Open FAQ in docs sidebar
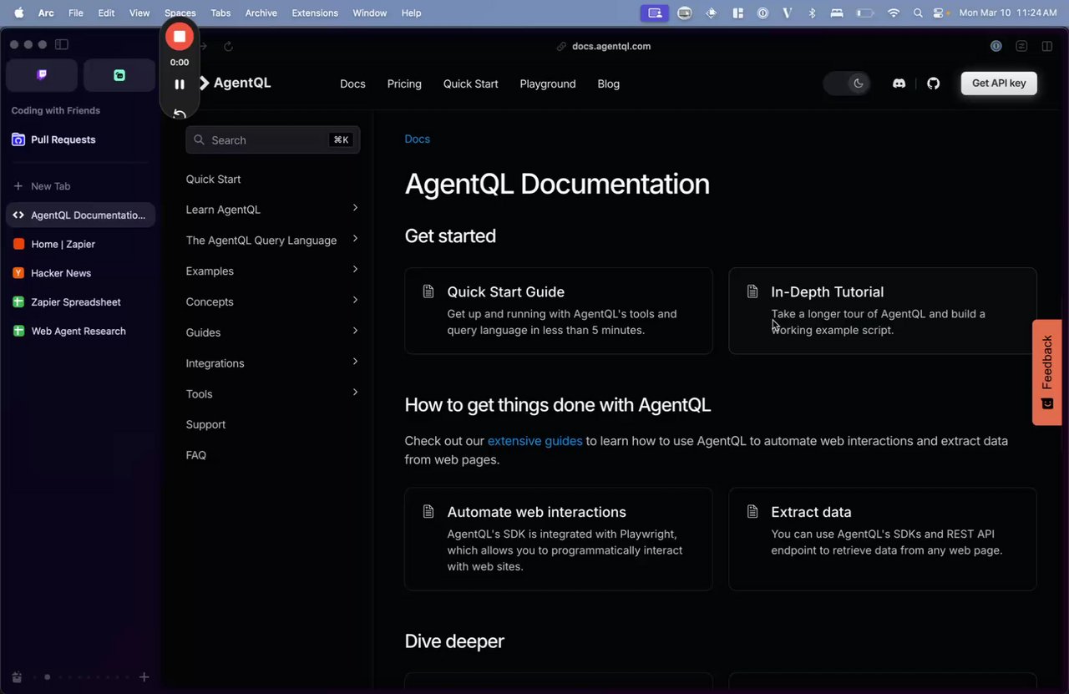This screenshot has width=1069, height=694. point(195,455)
